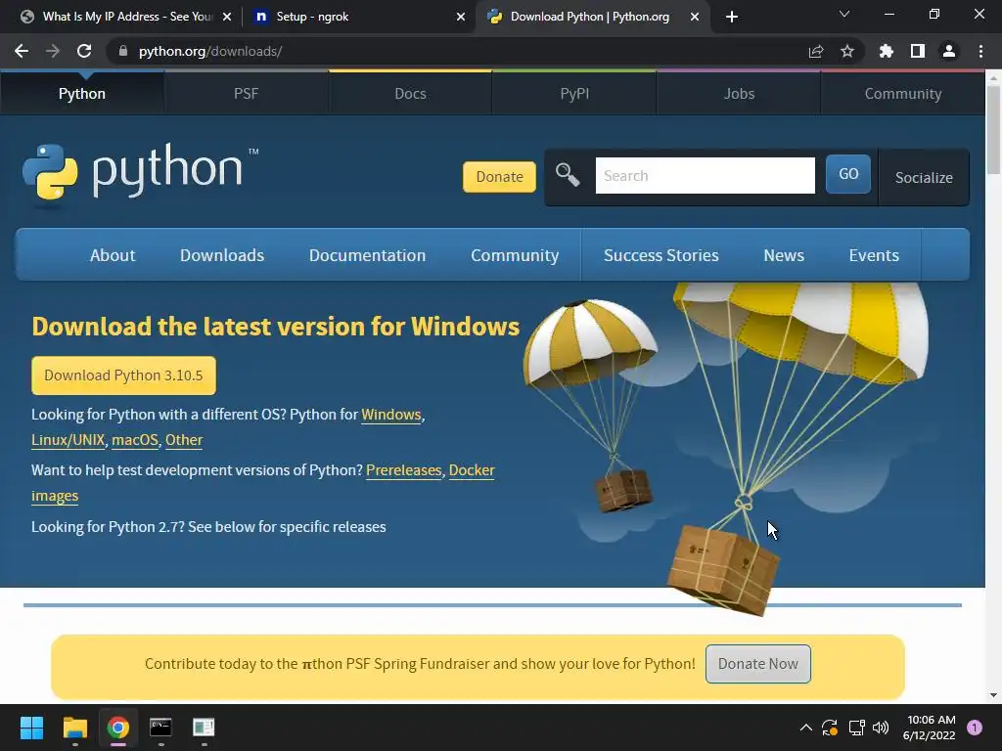Click the magnifying glass search icon

coord(568,174)
